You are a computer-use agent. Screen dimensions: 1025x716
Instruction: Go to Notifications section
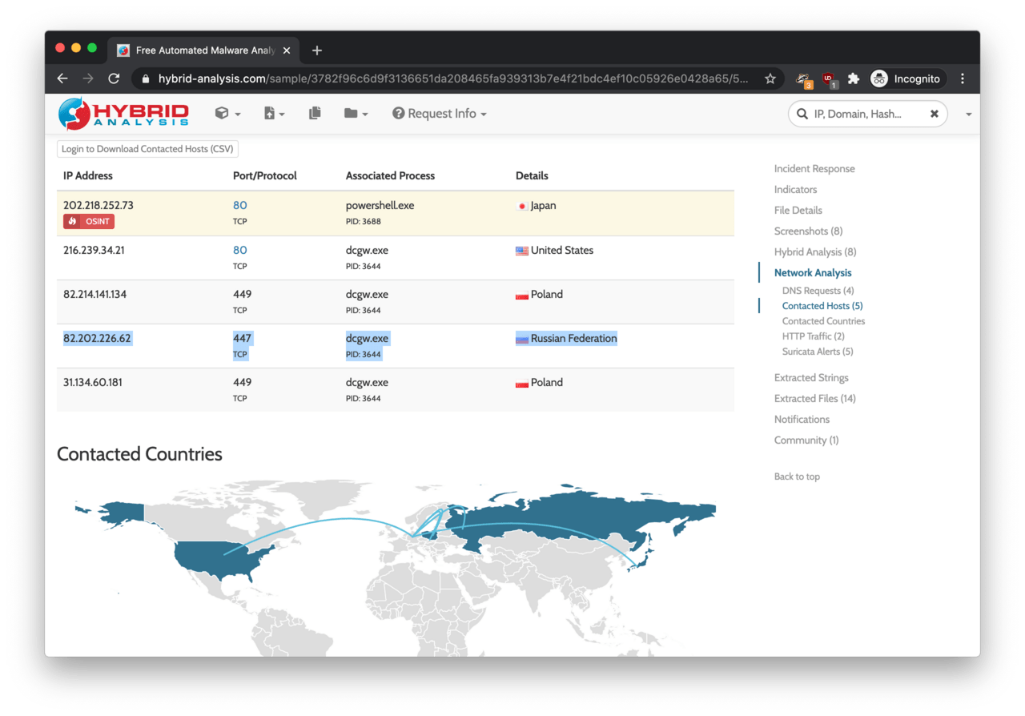802,420
